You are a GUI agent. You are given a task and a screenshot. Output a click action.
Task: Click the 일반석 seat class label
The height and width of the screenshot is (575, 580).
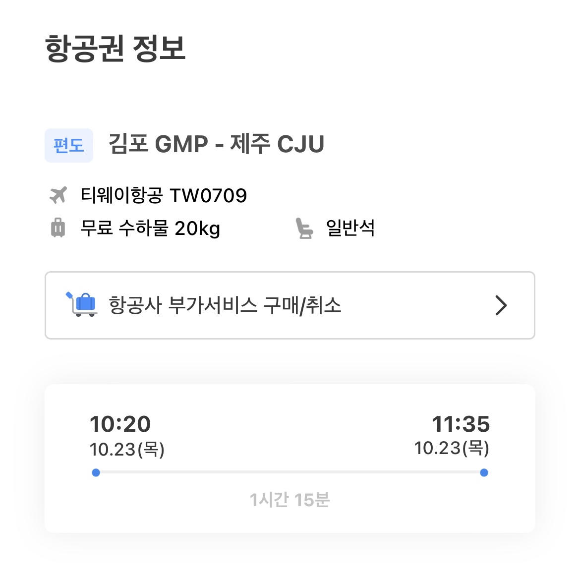(350, 228)
